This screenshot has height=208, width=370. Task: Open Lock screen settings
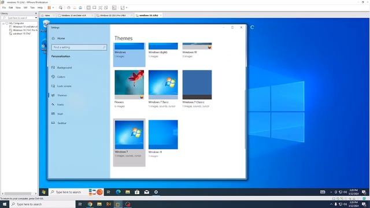64,86
